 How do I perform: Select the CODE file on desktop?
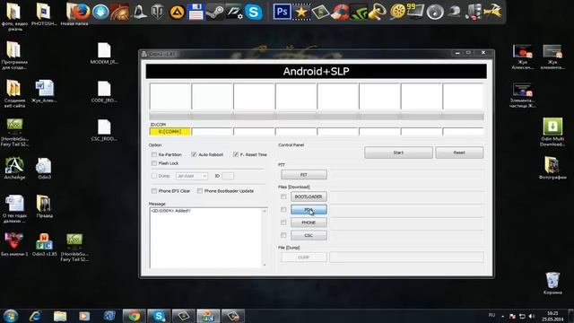(x=104, y=92)
